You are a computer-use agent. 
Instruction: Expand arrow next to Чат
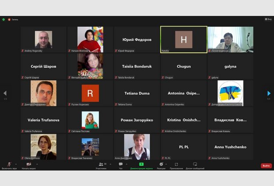[126, 164]
